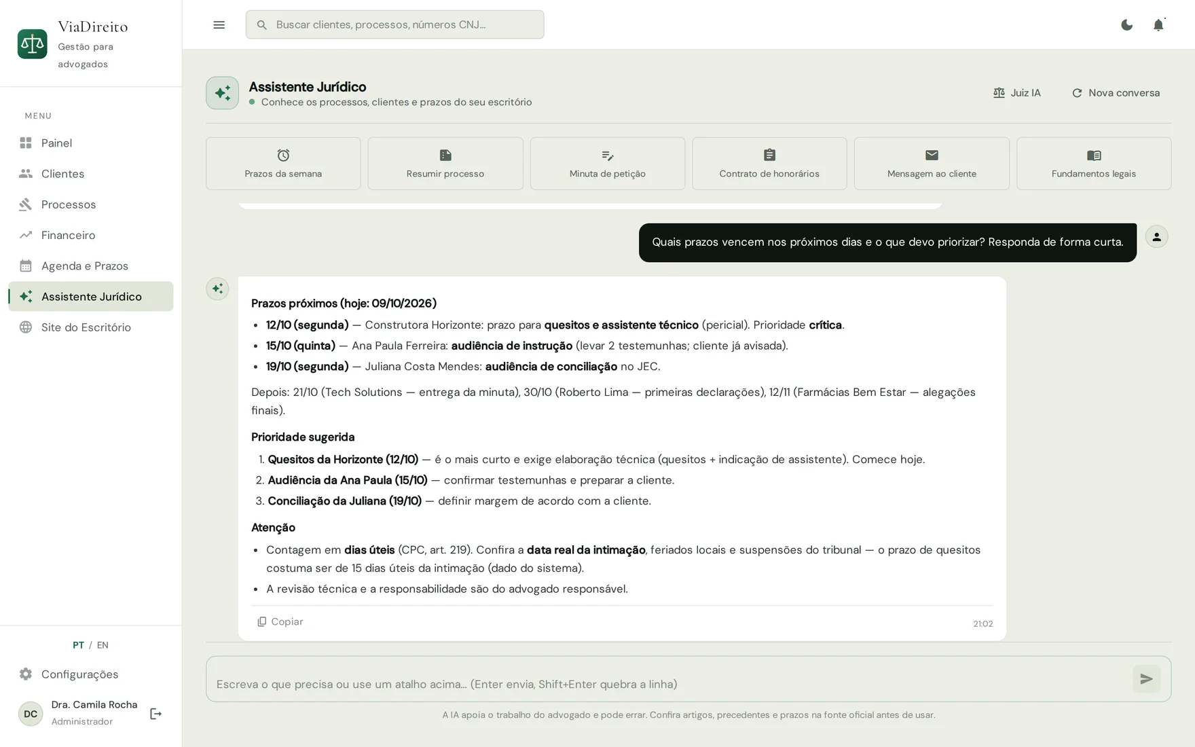
Task: Open Site do Escritório
Action: 90,327
